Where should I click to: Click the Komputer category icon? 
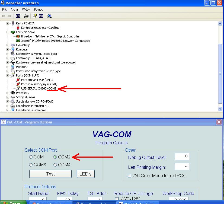coord(13,49)
